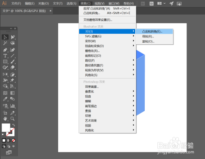Select the Lasso tool
The width and height of the screenshot is (205, 159).
13,43
